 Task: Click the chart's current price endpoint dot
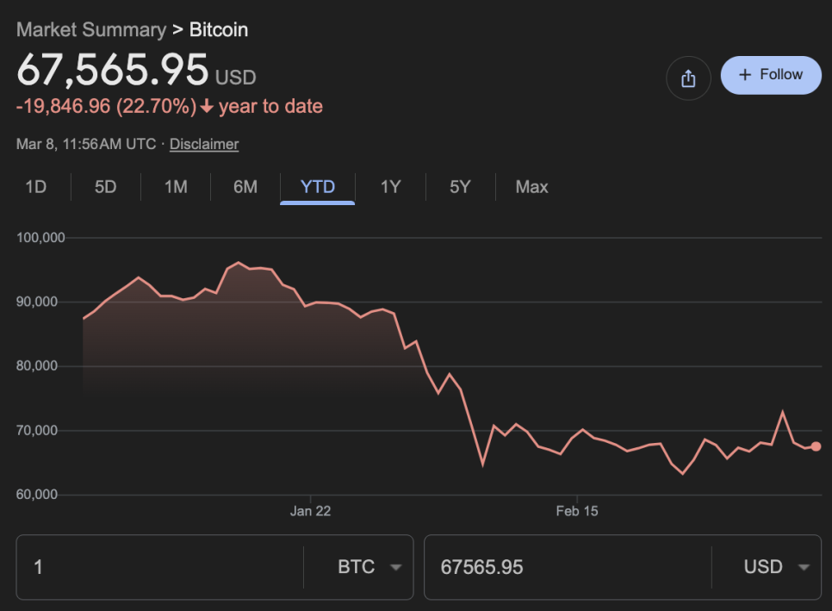click(816, 446)
